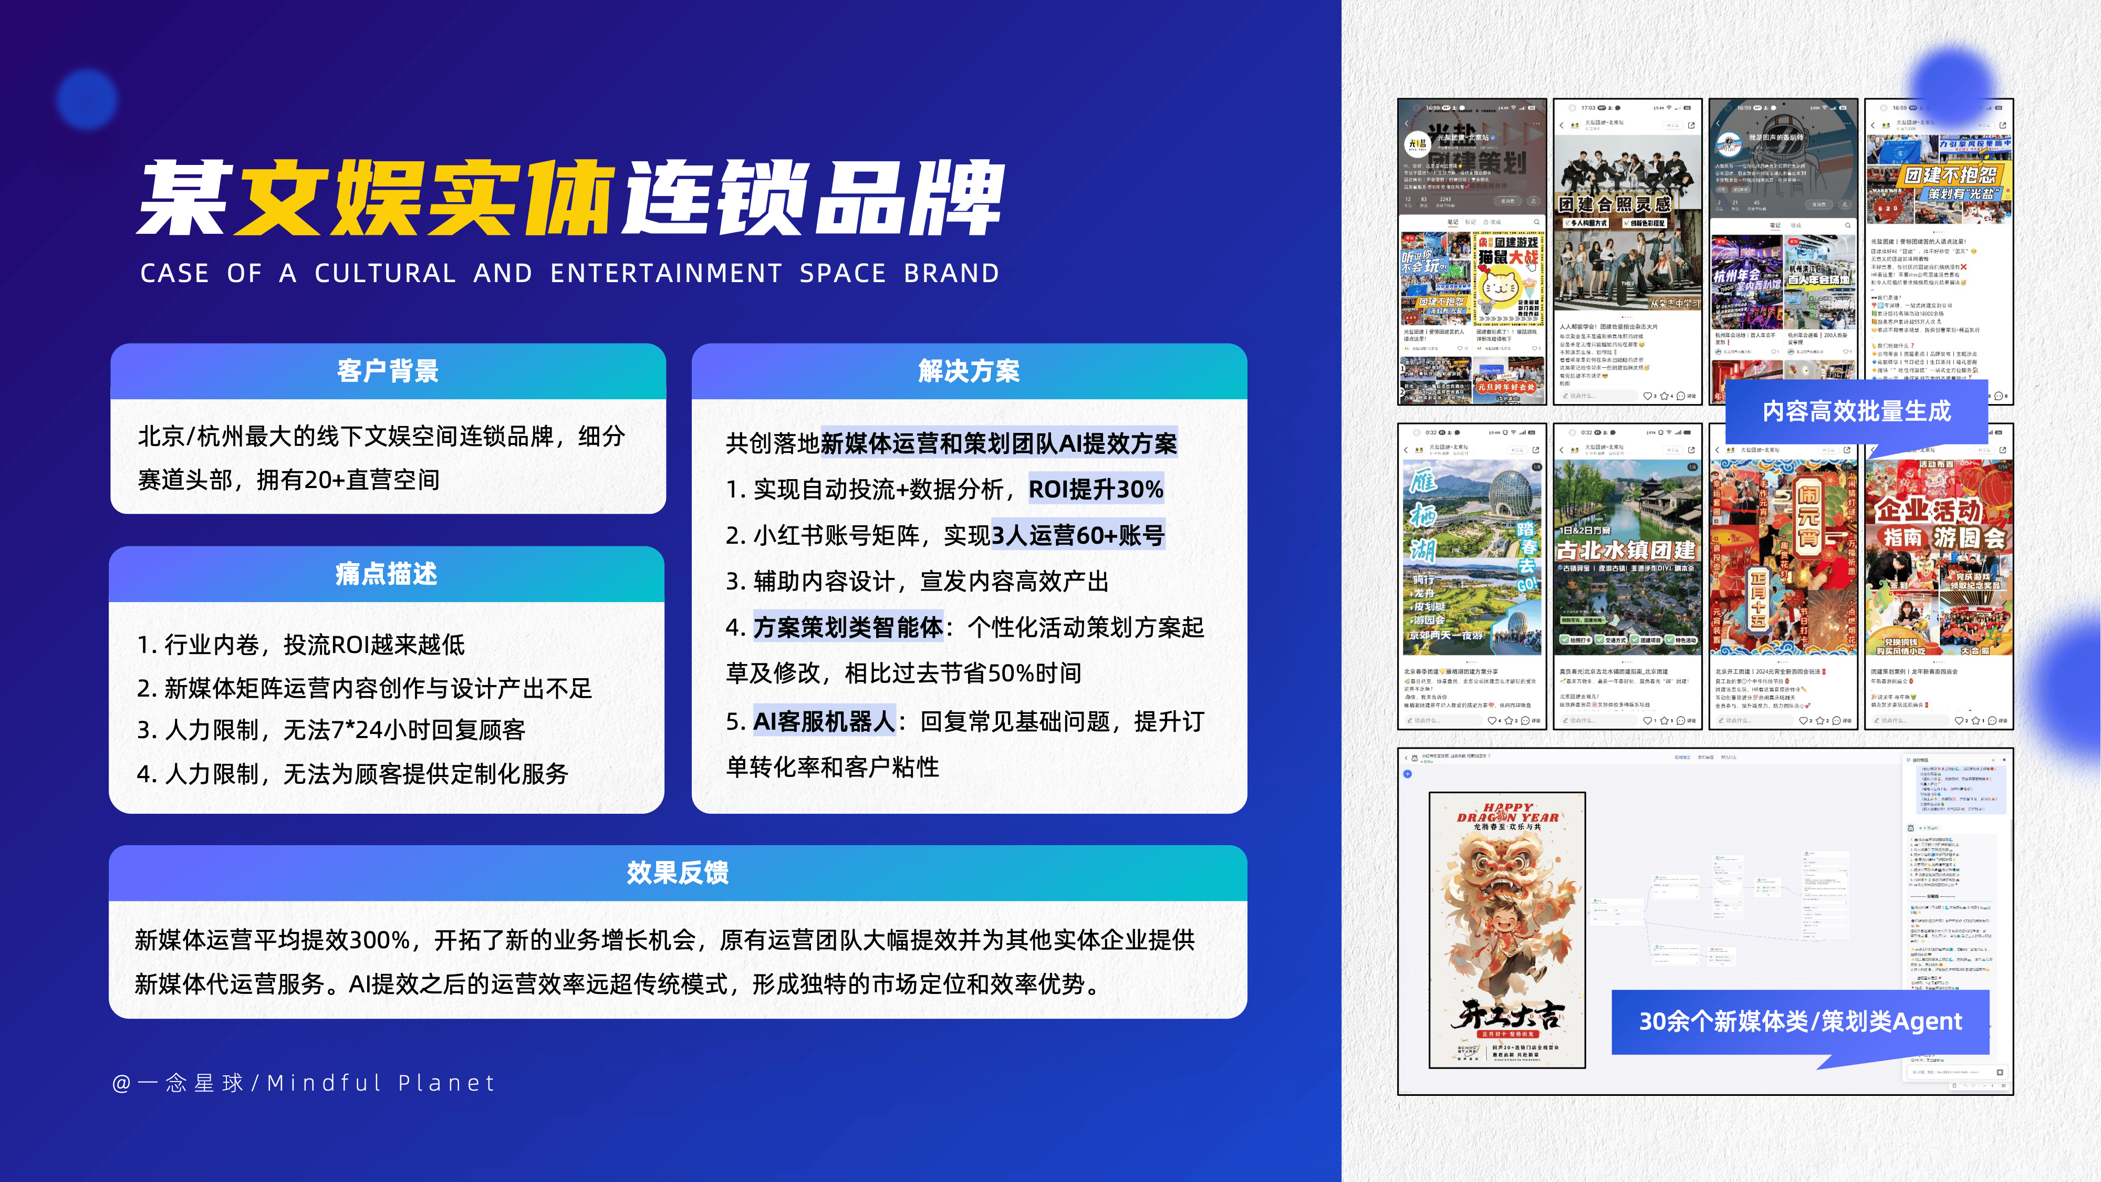The height and width of the screenshot is (1182, 2101).
Task: Tap the 已关注 follow toggle on the 团建合照灵感 post
Action: point(1673,126)
